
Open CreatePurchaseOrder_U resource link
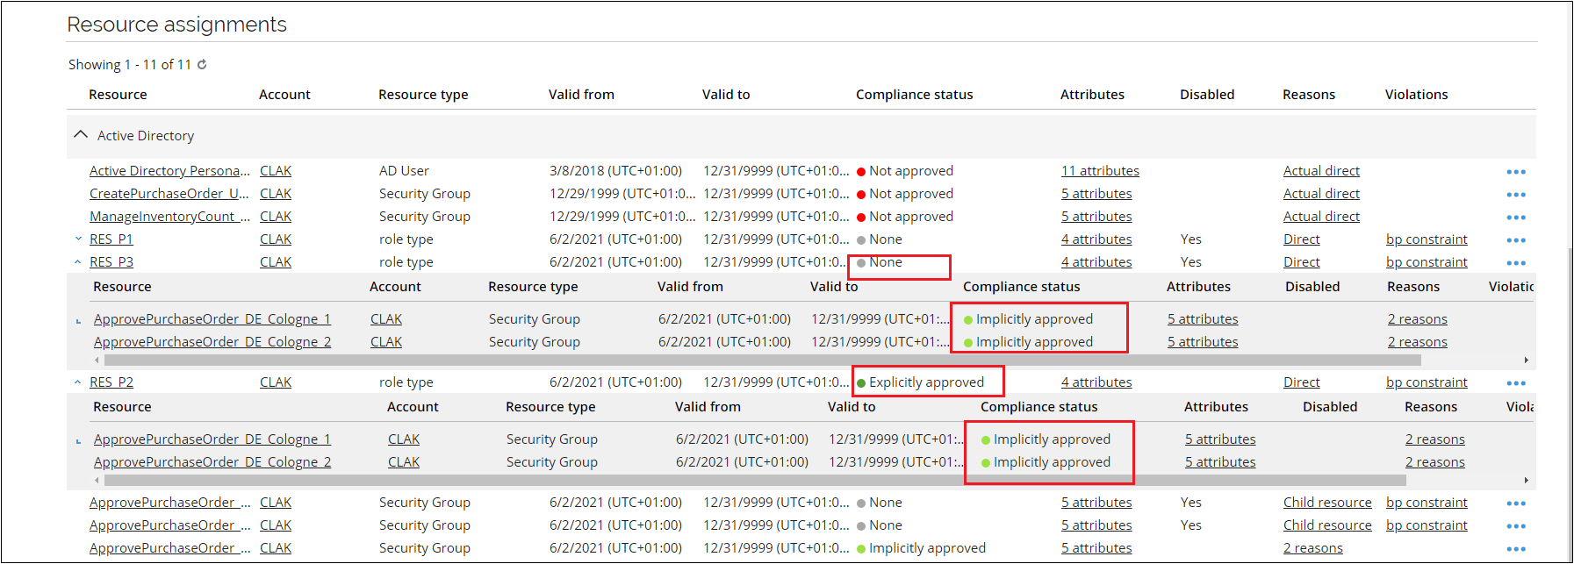[169, 194]
